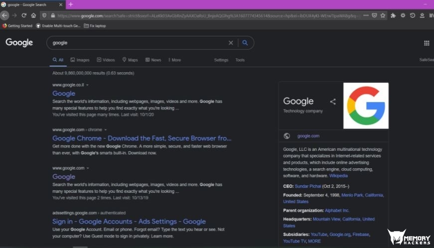434x248 pixels.
Task: Save page to Pocket
Action: [x=374, y=15]
